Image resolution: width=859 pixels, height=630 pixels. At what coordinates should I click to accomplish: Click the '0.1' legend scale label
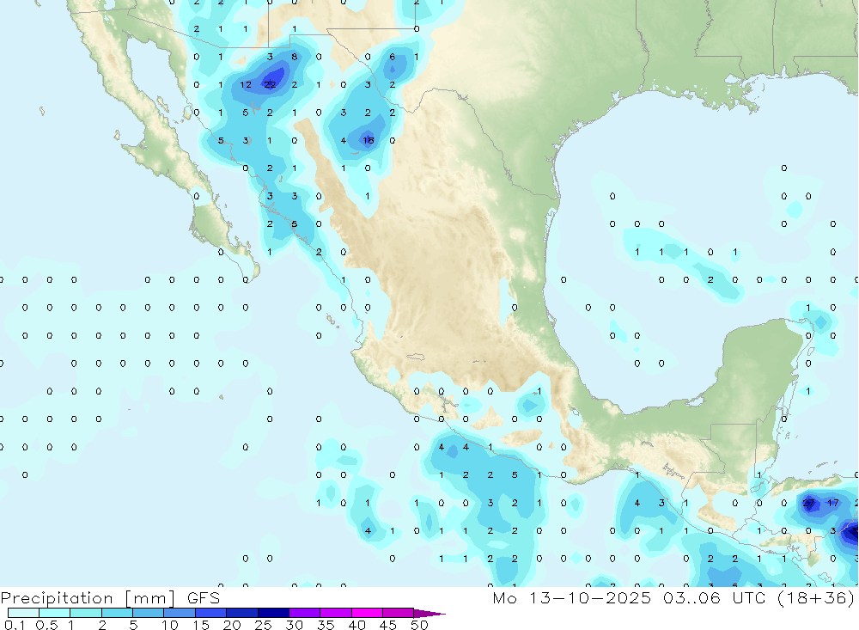[15, 625]
